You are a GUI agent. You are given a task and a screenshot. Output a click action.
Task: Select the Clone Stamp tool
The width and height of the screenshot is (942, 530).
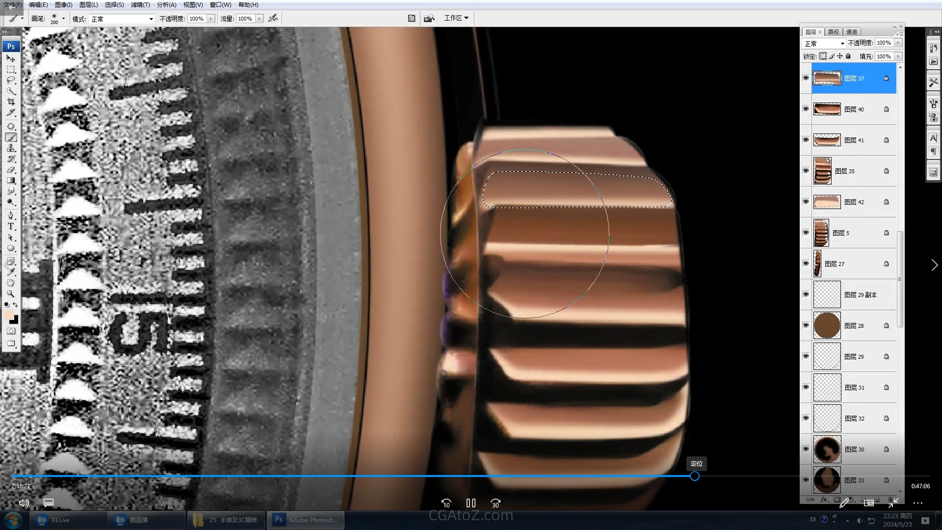pos(11,148)
